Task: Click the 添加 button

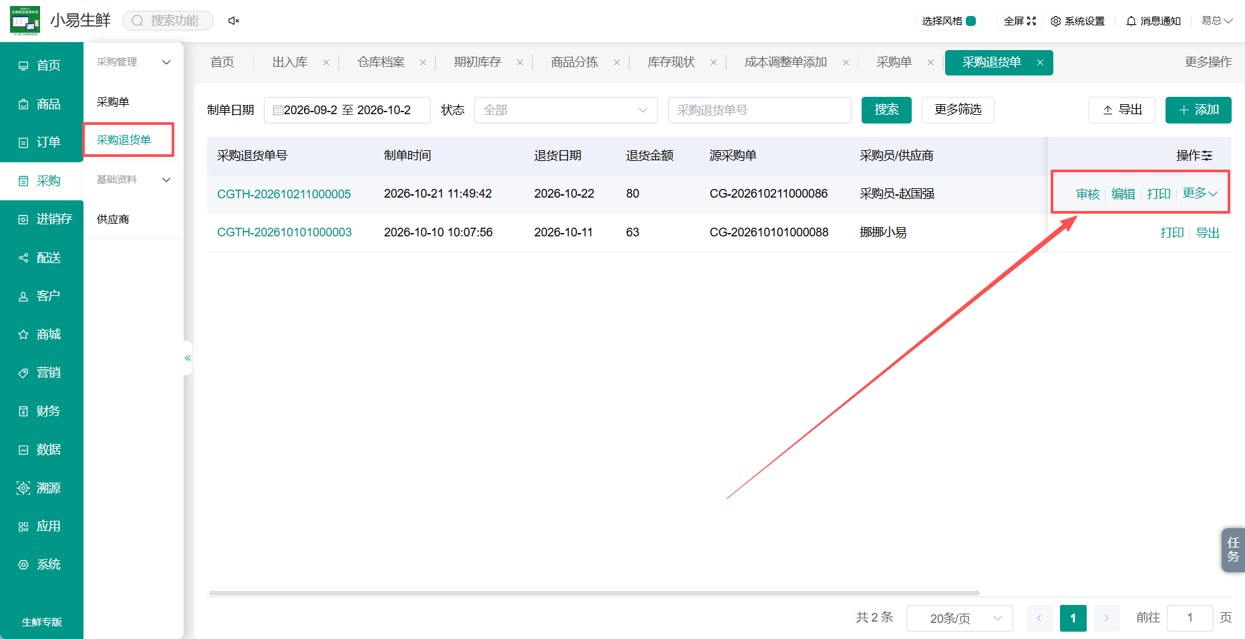Action: pos(1198,110)
